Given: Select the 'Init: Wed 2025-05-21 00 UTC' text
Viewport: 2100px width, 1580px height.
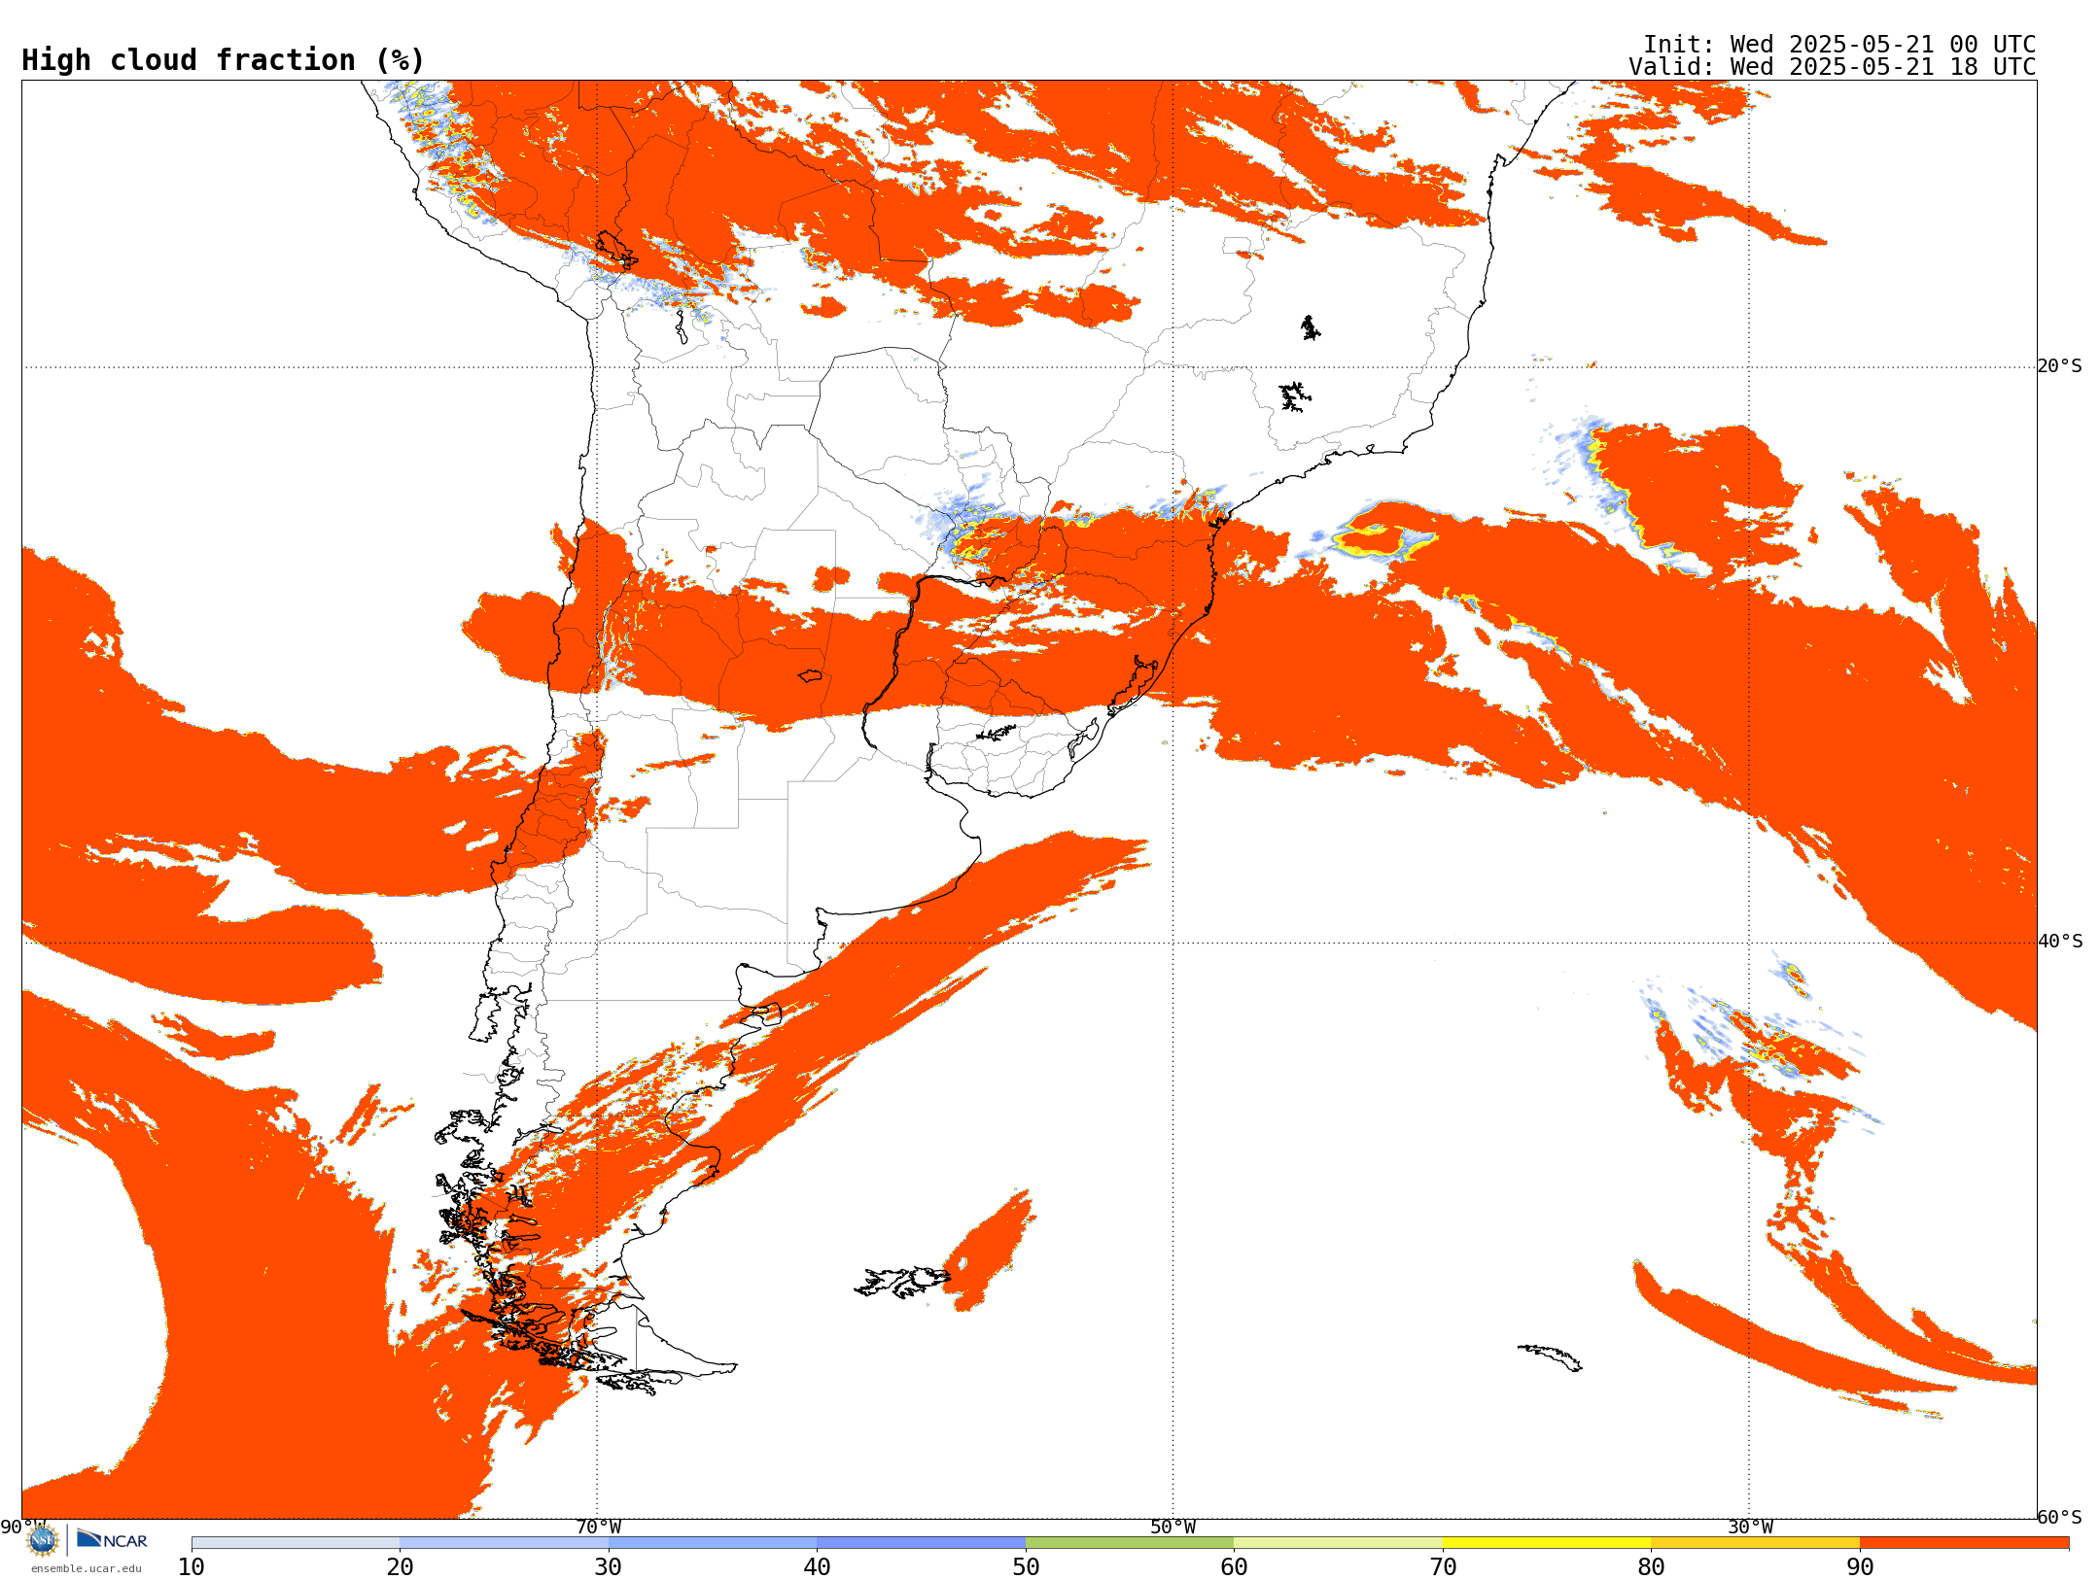Looking at the screenshot, I should [1839, 45].
